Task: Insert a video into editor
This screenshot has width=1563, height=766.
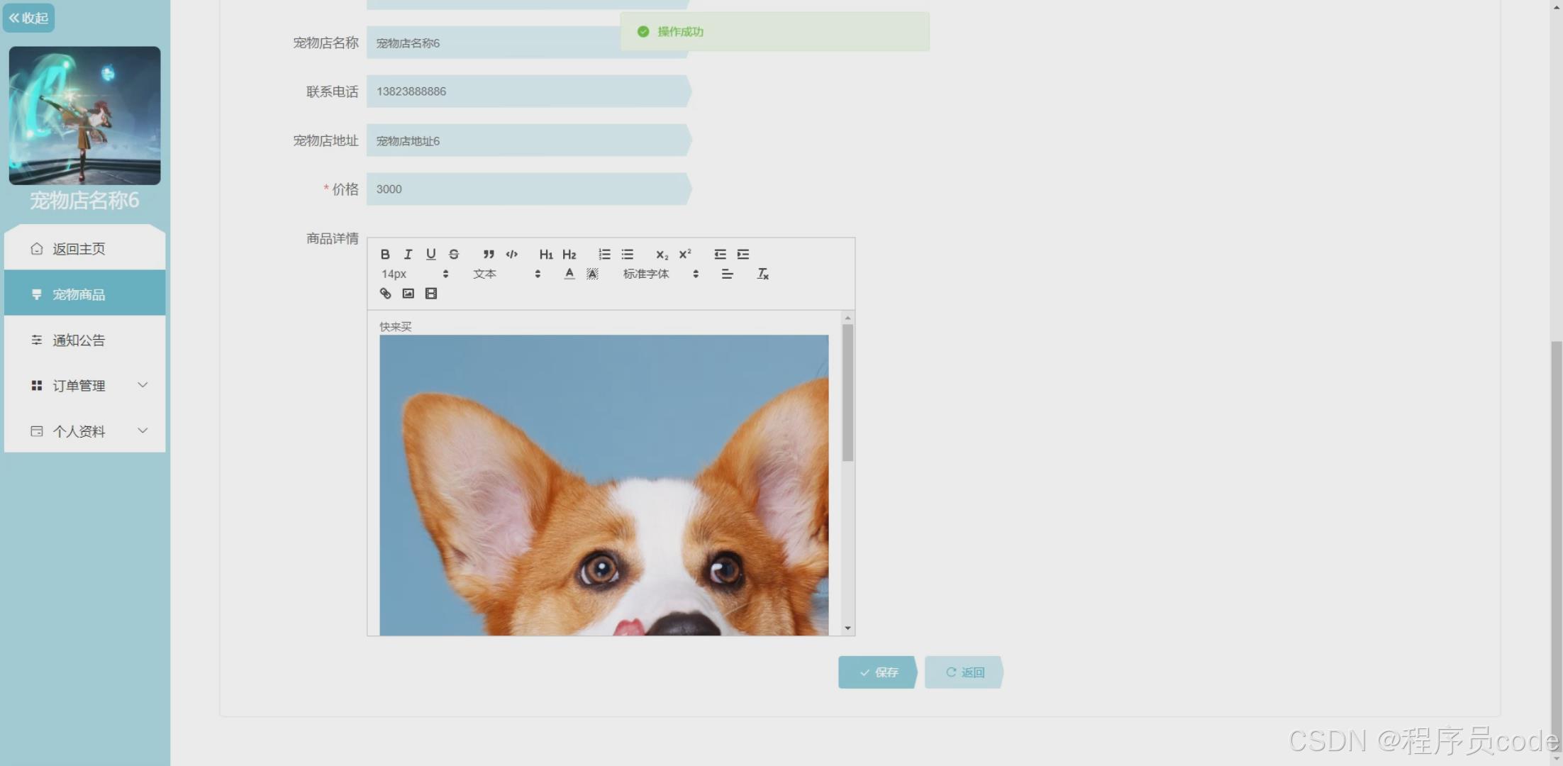Action: [x=431, y=294]
